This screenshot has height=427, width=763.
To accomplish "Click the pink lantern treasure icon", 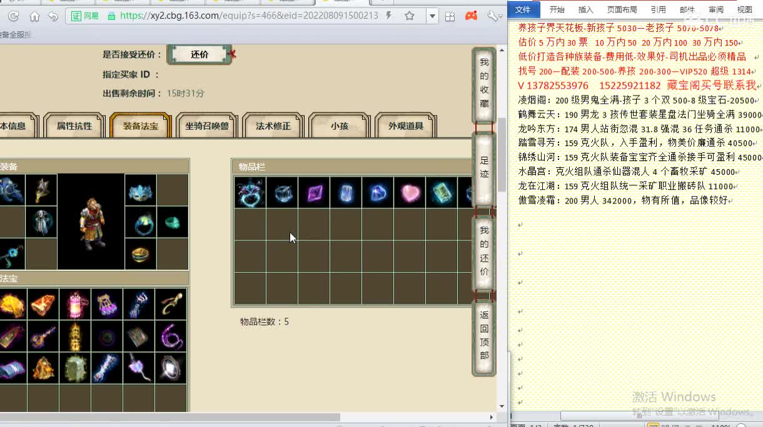I will (x=75, y=304).
